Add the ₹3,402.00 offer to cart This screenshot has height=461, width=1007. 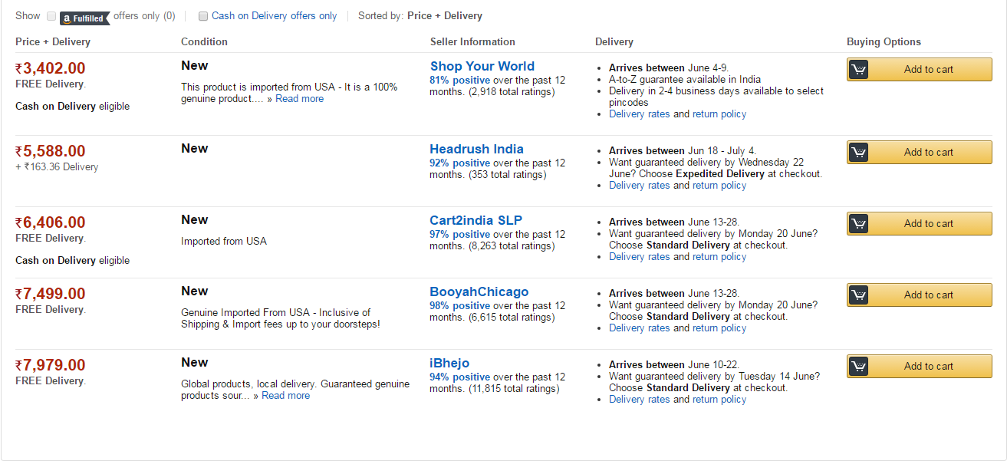click(x=920, y=70)
